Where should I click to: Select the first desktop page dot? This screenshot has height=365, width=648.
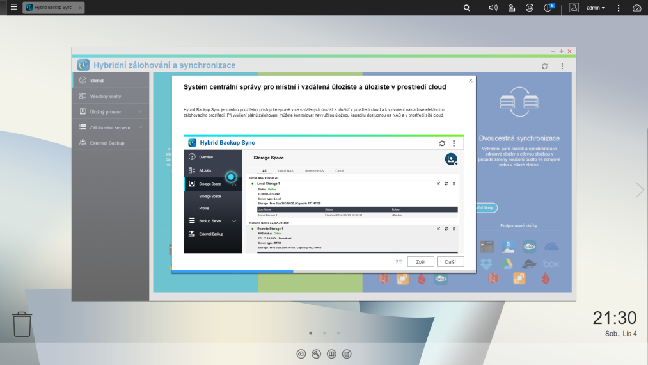pos(311,333)
